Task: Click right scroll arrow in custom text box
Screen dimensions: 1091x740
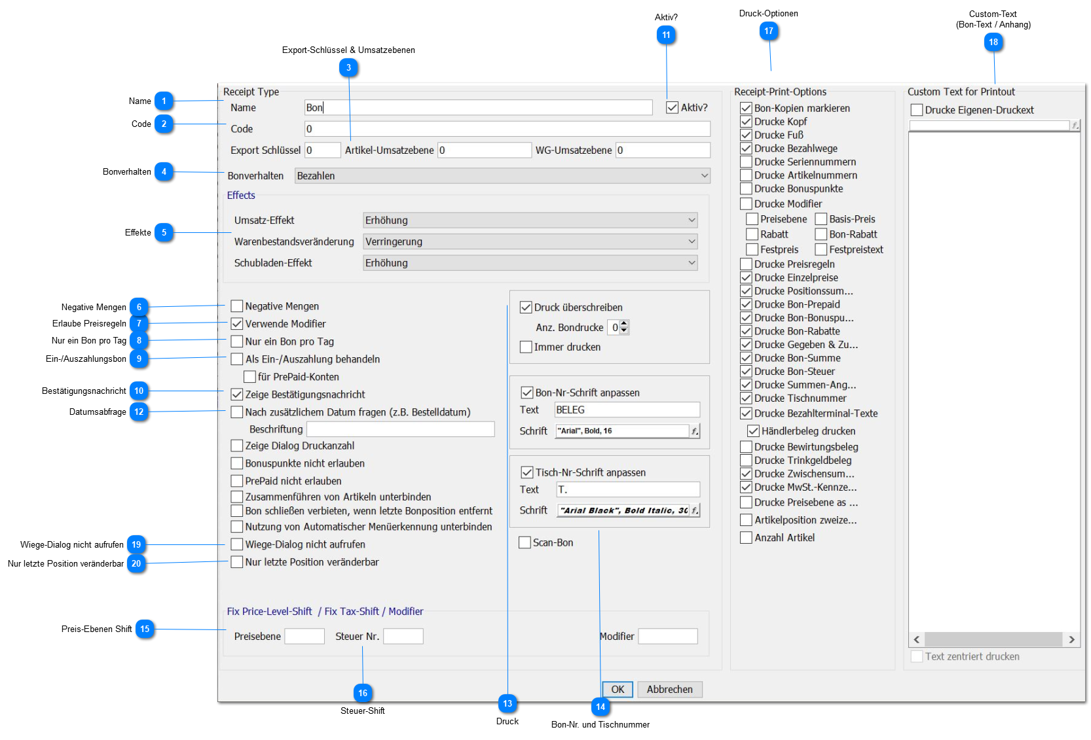Action: [1072, 639]
